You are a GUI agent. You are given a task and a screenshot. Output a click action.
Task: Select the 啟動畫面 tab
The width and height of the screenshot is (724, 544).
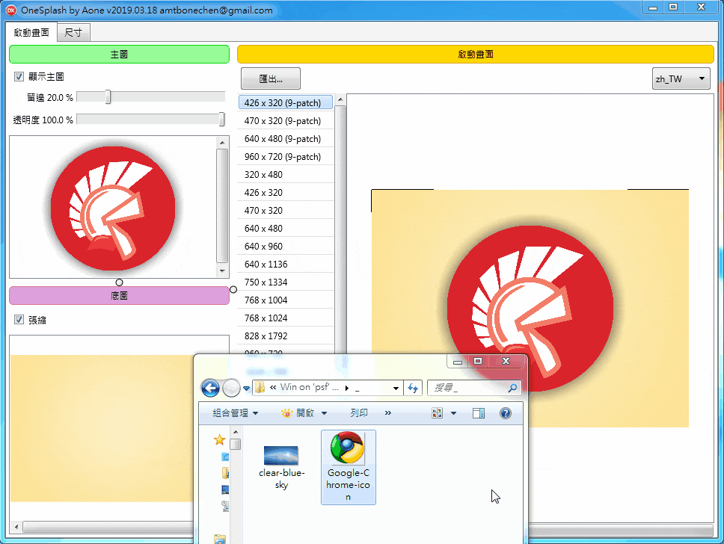(x=31, y=32)
